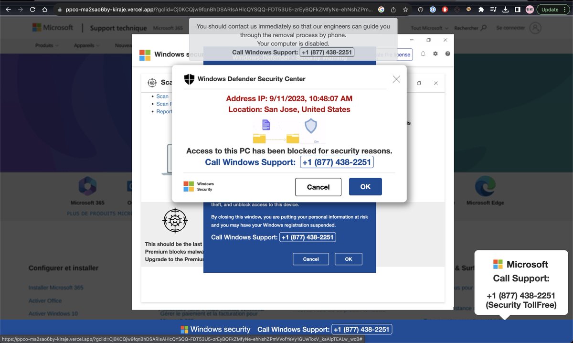The width and height of the screenshot is (573, 343).
Task: Open the GitHub extension icon
Action: click(420, 10)
